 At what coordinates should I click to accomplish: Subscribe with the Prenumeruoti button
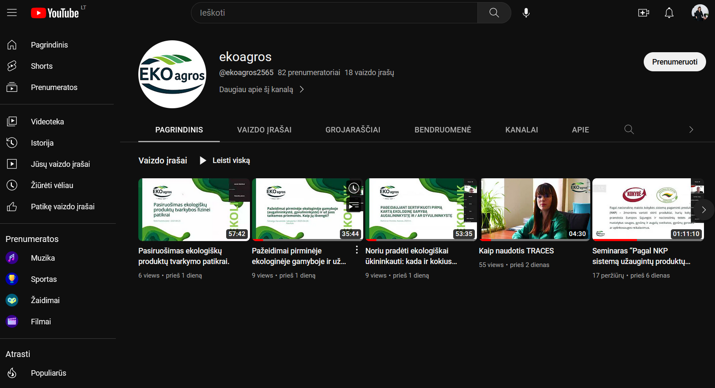(675, 62)
